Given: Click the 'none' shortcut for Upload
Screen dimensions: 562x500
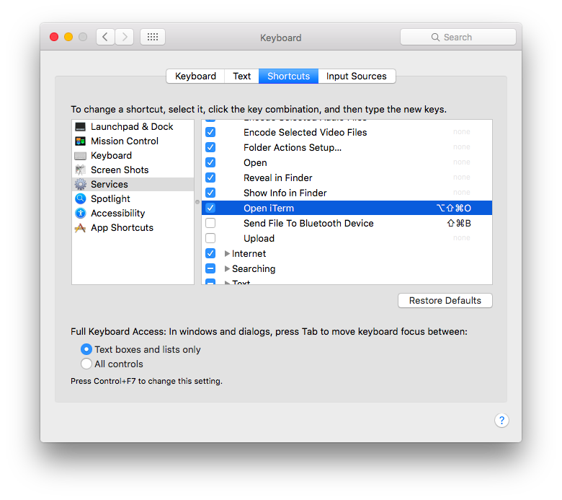Looking at the screenshot, I should coord(462,237).
